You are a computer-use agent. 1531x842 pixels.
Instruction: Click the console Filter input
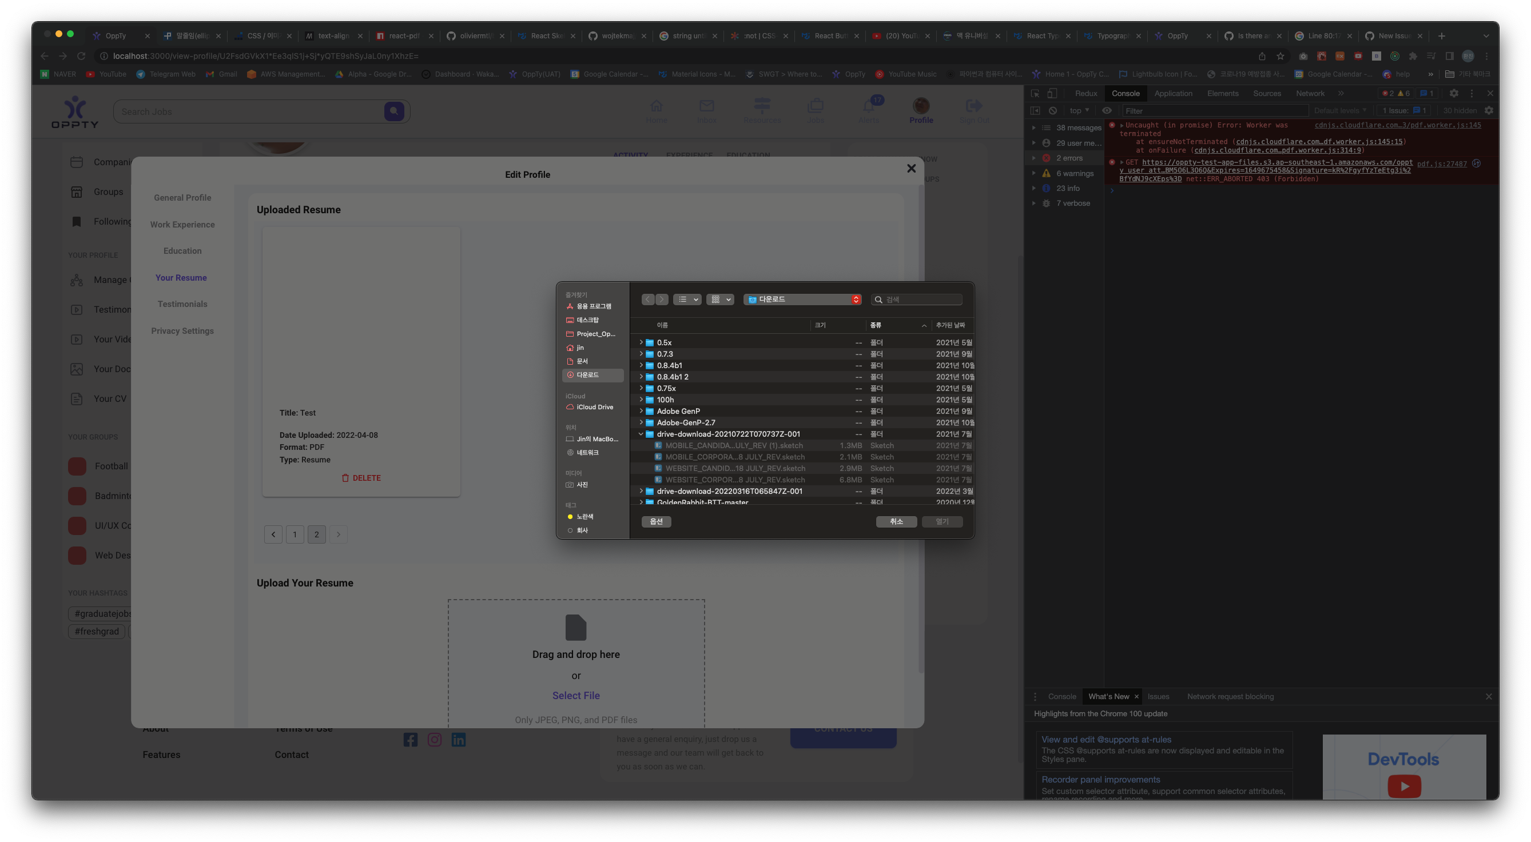coord(1215,110)
